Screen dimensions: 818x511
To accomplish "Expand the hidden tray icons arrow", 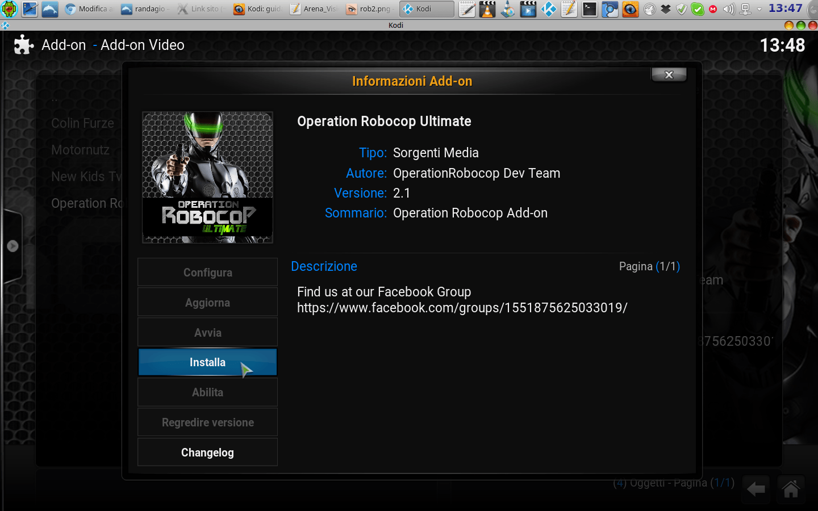I will point(759,9).
